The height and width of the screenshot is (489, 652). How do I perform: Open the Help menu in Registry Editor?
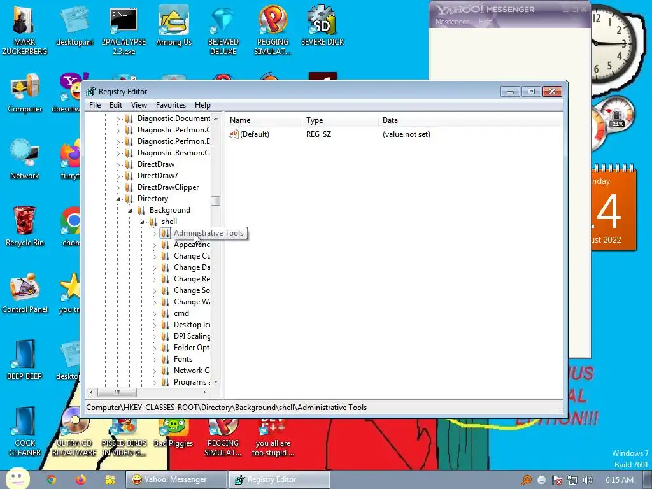click(202, 105)
